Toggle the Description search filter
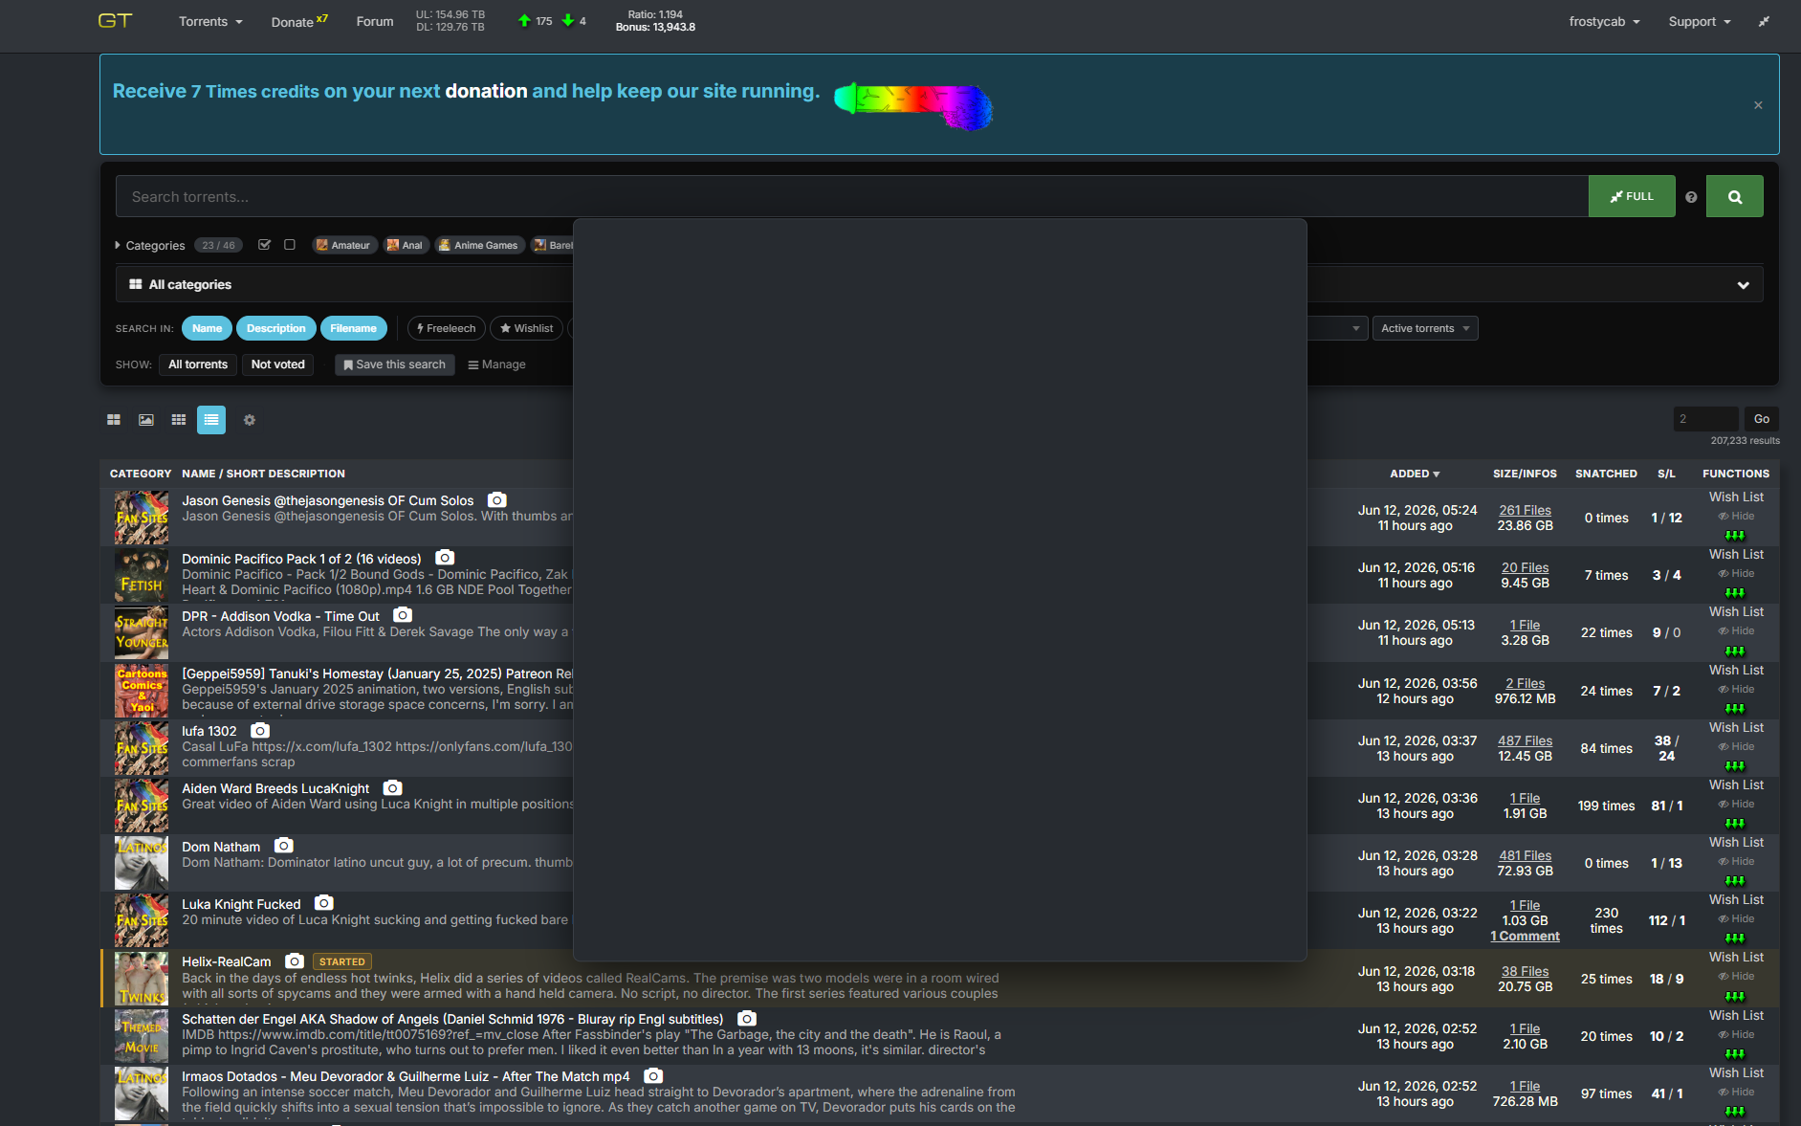This screenshot has height=1126, width=1801. click(276, 328)
